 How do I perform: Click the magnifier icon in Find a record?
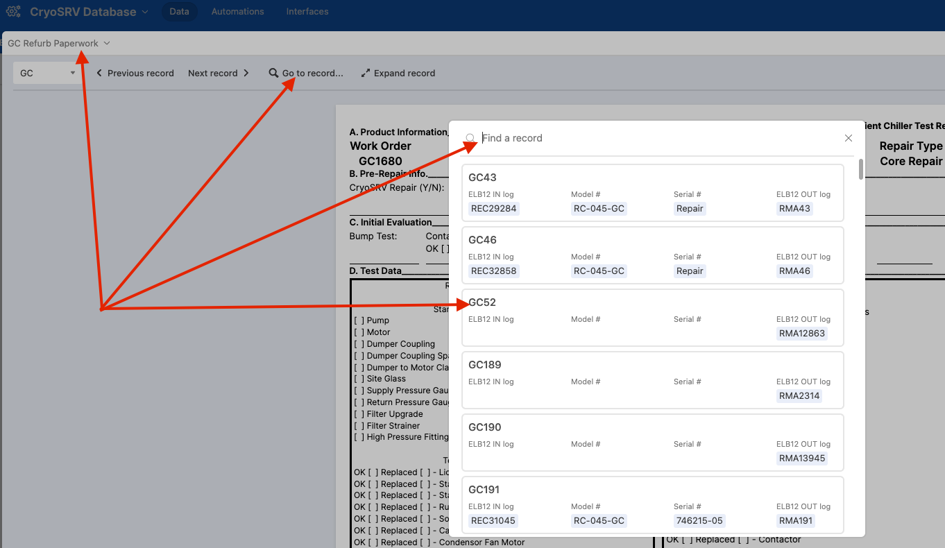[470, 138]
